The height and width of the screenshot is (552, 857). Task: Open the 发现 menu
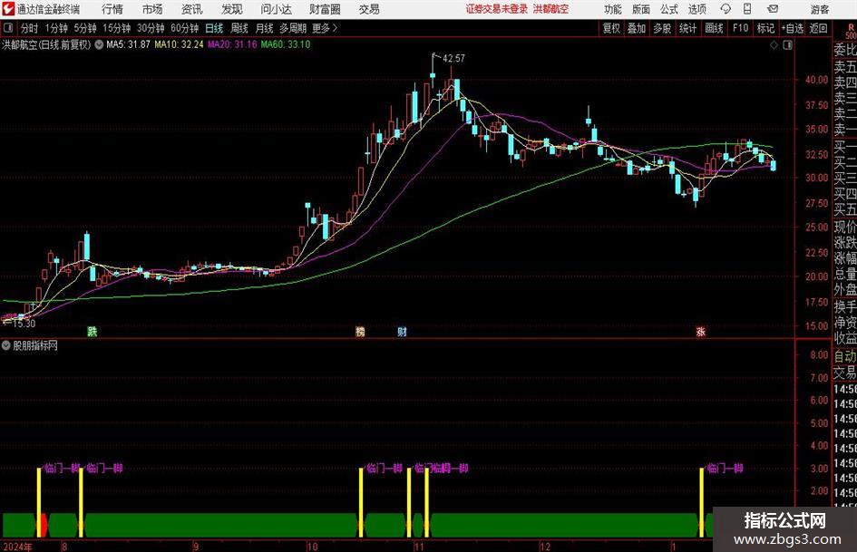pos(232,9)
